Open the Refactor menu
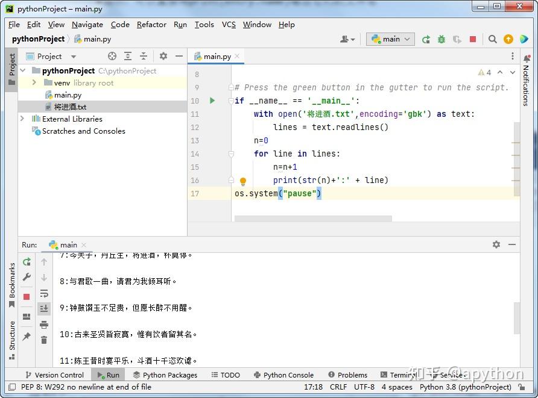The width and height of the screenshot is (538, 398). pos(151,25)
